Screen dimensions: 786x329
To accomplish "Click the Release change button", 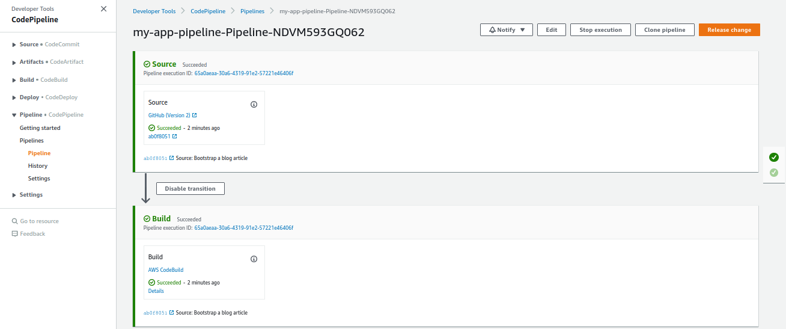I will coord(729,30).
